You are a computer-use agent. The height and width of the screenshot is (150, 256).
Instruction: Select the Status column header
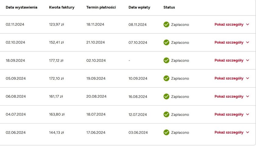(x=169, y=7)
